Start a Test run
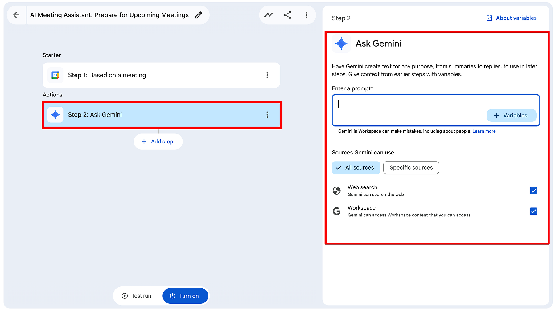Viewport: 555px width, 312px height. coord(137,296)
